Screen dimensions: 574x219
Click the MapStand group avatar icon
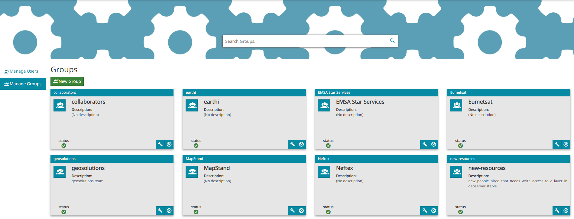click(192, 172)
